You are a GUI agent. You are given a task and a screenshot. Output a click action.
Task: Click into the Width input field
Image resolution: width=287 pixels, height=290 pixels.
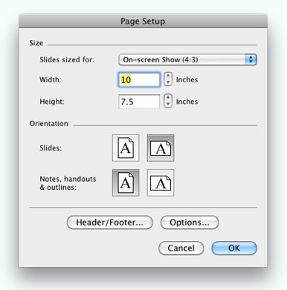pyautogui.click(x=139, y=79)
